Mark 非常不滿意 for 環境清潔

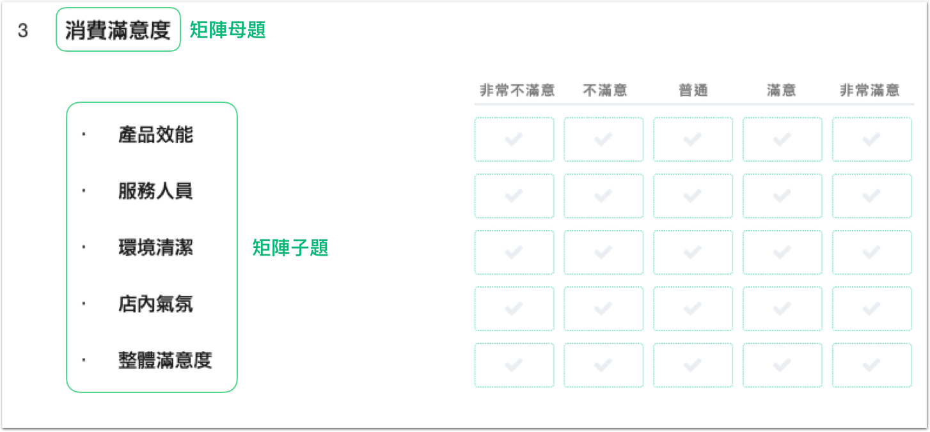coord(514,252)
